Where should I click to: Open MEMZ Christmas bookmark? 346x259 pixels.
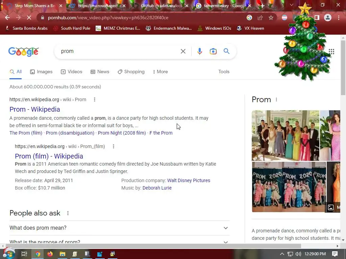tap(118, 28)
